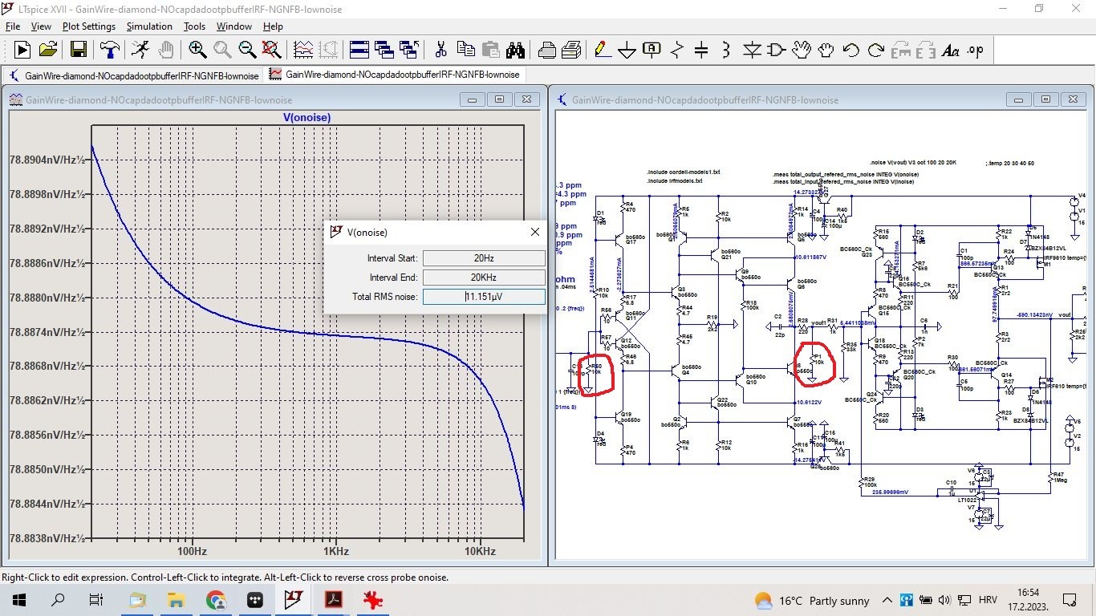Switch to the waveform GainWire-diamond tab
Viewport: 1096px width, 616px height.
(395, 75)
